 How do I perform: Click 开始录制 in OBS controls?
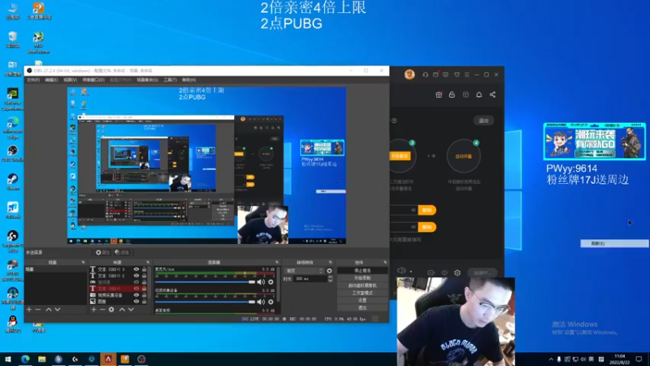click(362, 277)
